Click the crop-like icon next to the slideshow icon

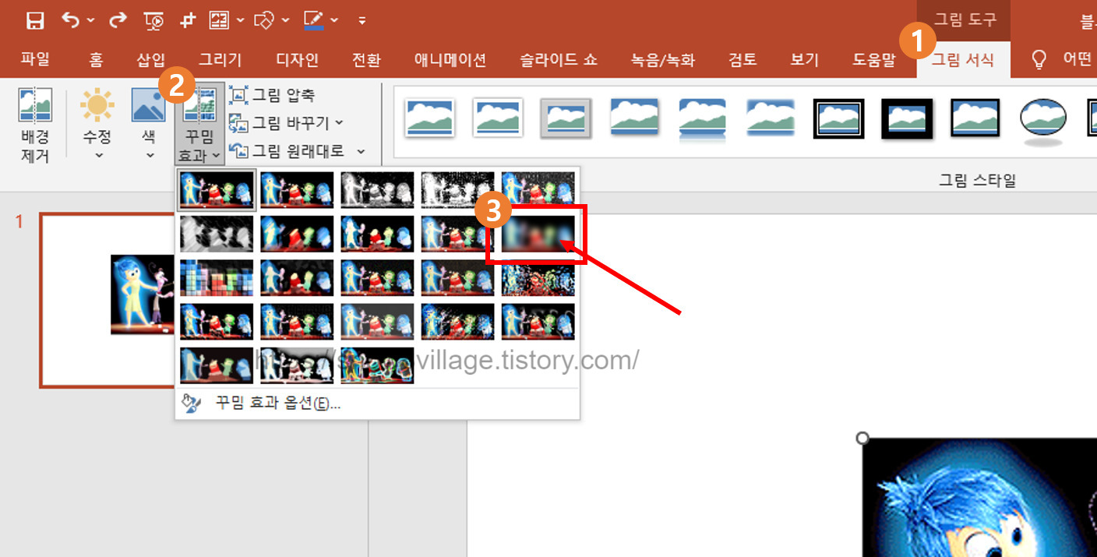187,21
